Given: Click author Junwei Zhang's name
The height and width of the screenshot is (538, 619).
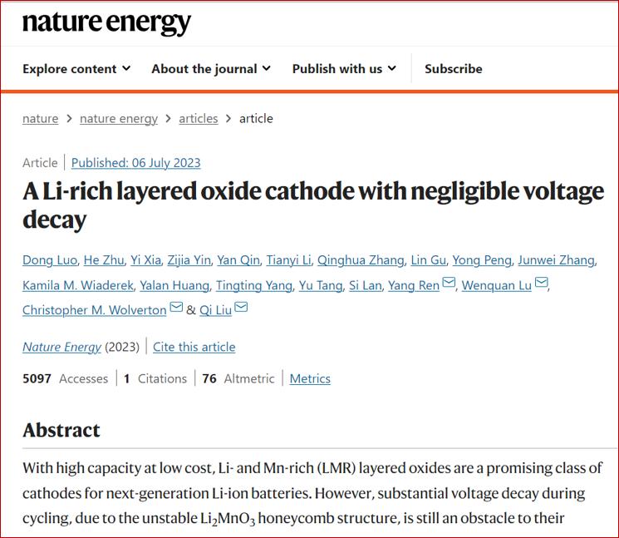Looking at the screenshot, I should click(556, 260).
